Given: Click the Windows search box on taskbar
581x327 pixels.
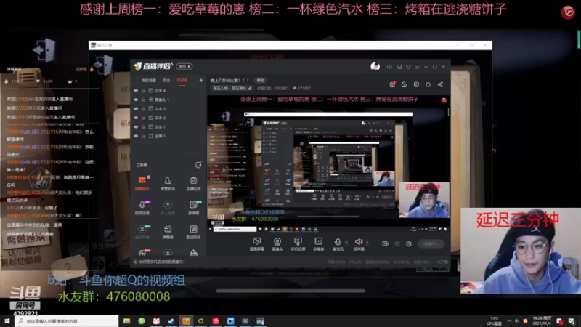Looking at the screenshot, I should tap(67, 321).
